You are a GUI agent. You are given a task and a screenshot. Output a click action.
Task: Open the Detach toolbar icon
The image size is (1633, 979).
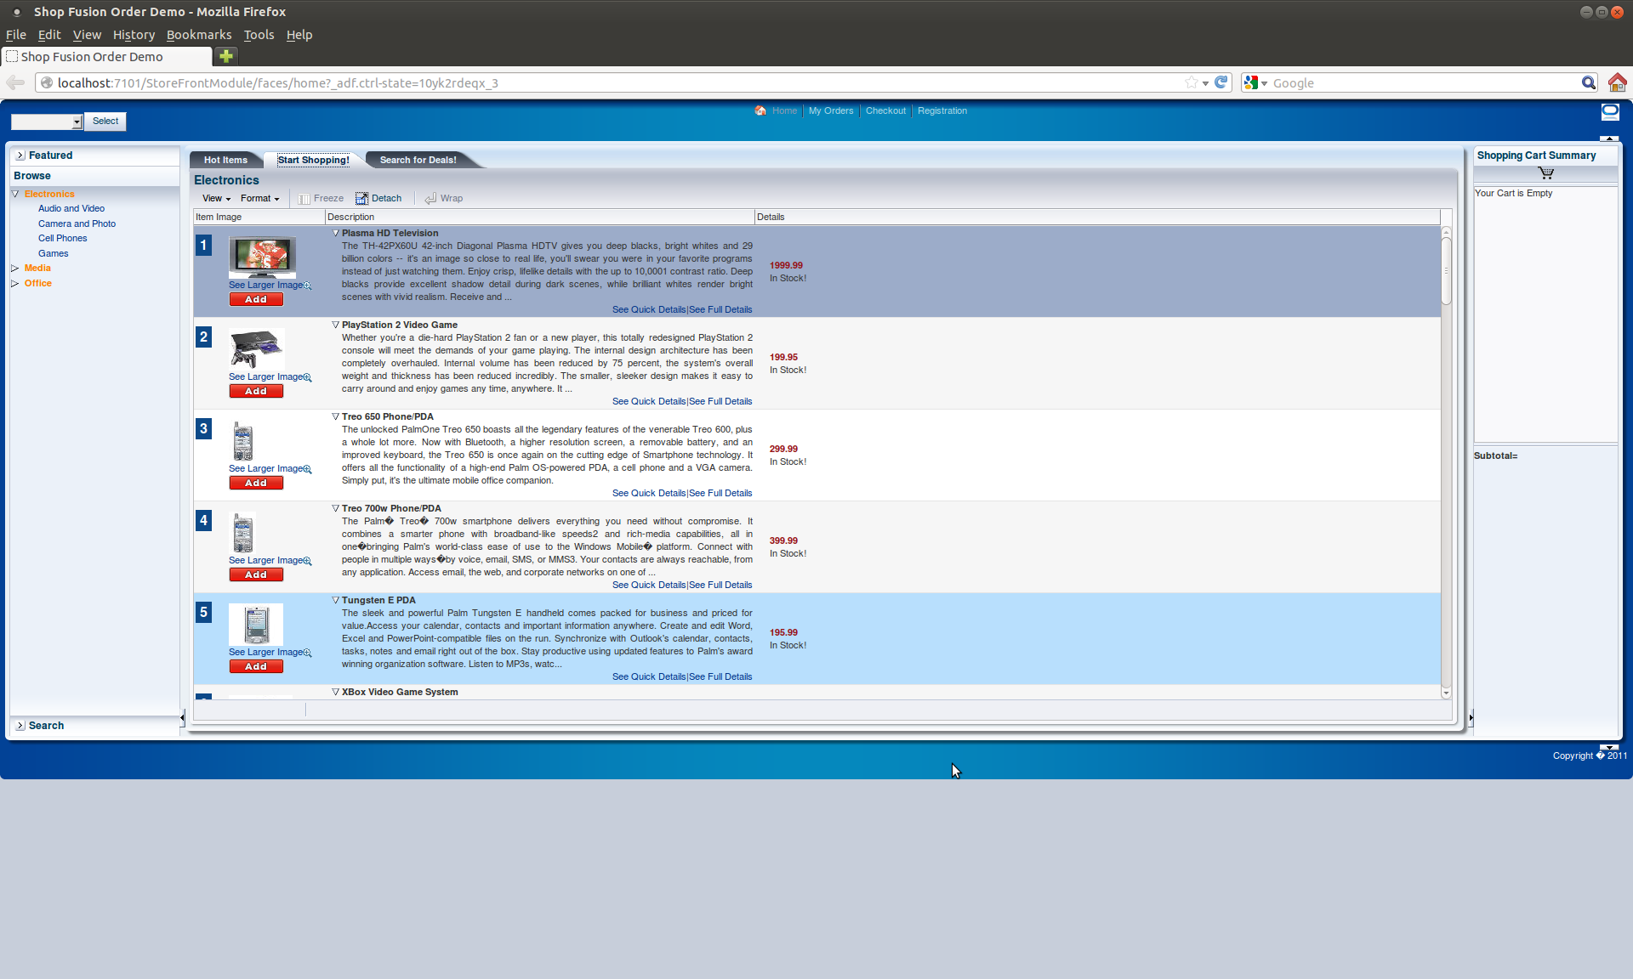379,198
